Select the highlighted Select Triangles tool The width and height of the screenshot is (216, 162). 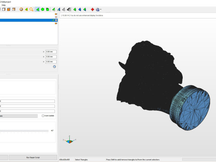point(37,9)
